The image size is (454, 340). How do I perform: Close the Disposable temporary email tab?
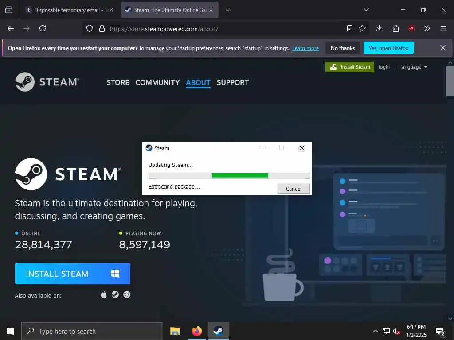pyautogui.click(x=111, y=10)
